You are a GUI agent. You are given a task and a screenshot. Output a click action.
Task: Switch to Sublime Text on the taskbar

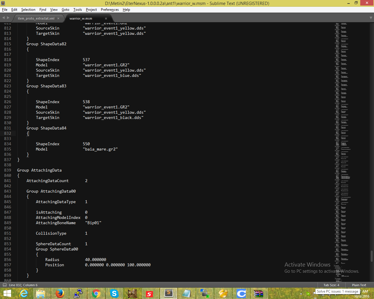[168, 293]
